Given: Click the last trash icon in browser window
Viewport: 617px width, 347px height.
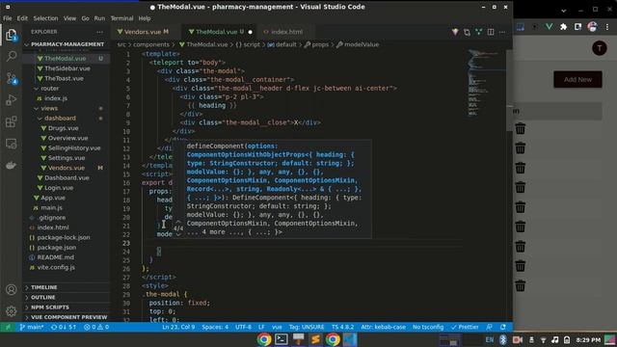Looking at the screenshot, I should pos(521,285).
